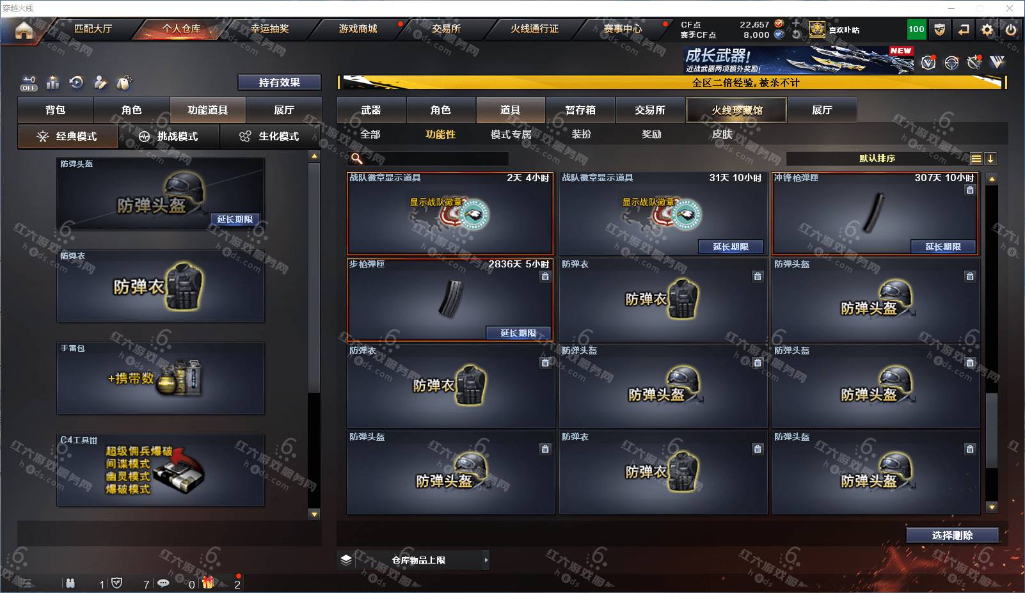Toggle the key OFF switch
This screenshot has width=1025, height=593.
(28, 83)
